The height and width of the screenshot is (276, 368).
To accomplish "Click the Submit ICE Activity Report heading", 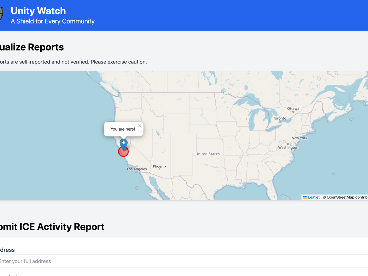I will 52,227.
